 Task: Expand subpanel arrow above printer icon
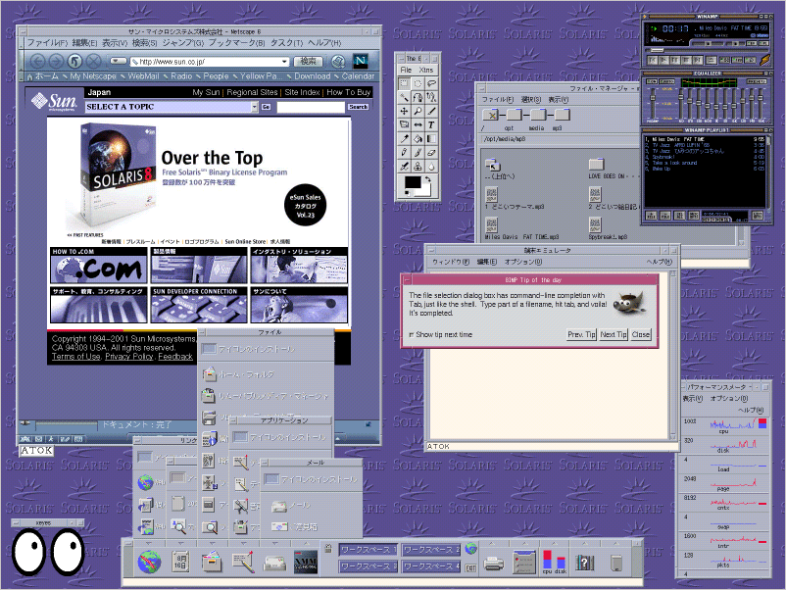click(x=492, y=543)
